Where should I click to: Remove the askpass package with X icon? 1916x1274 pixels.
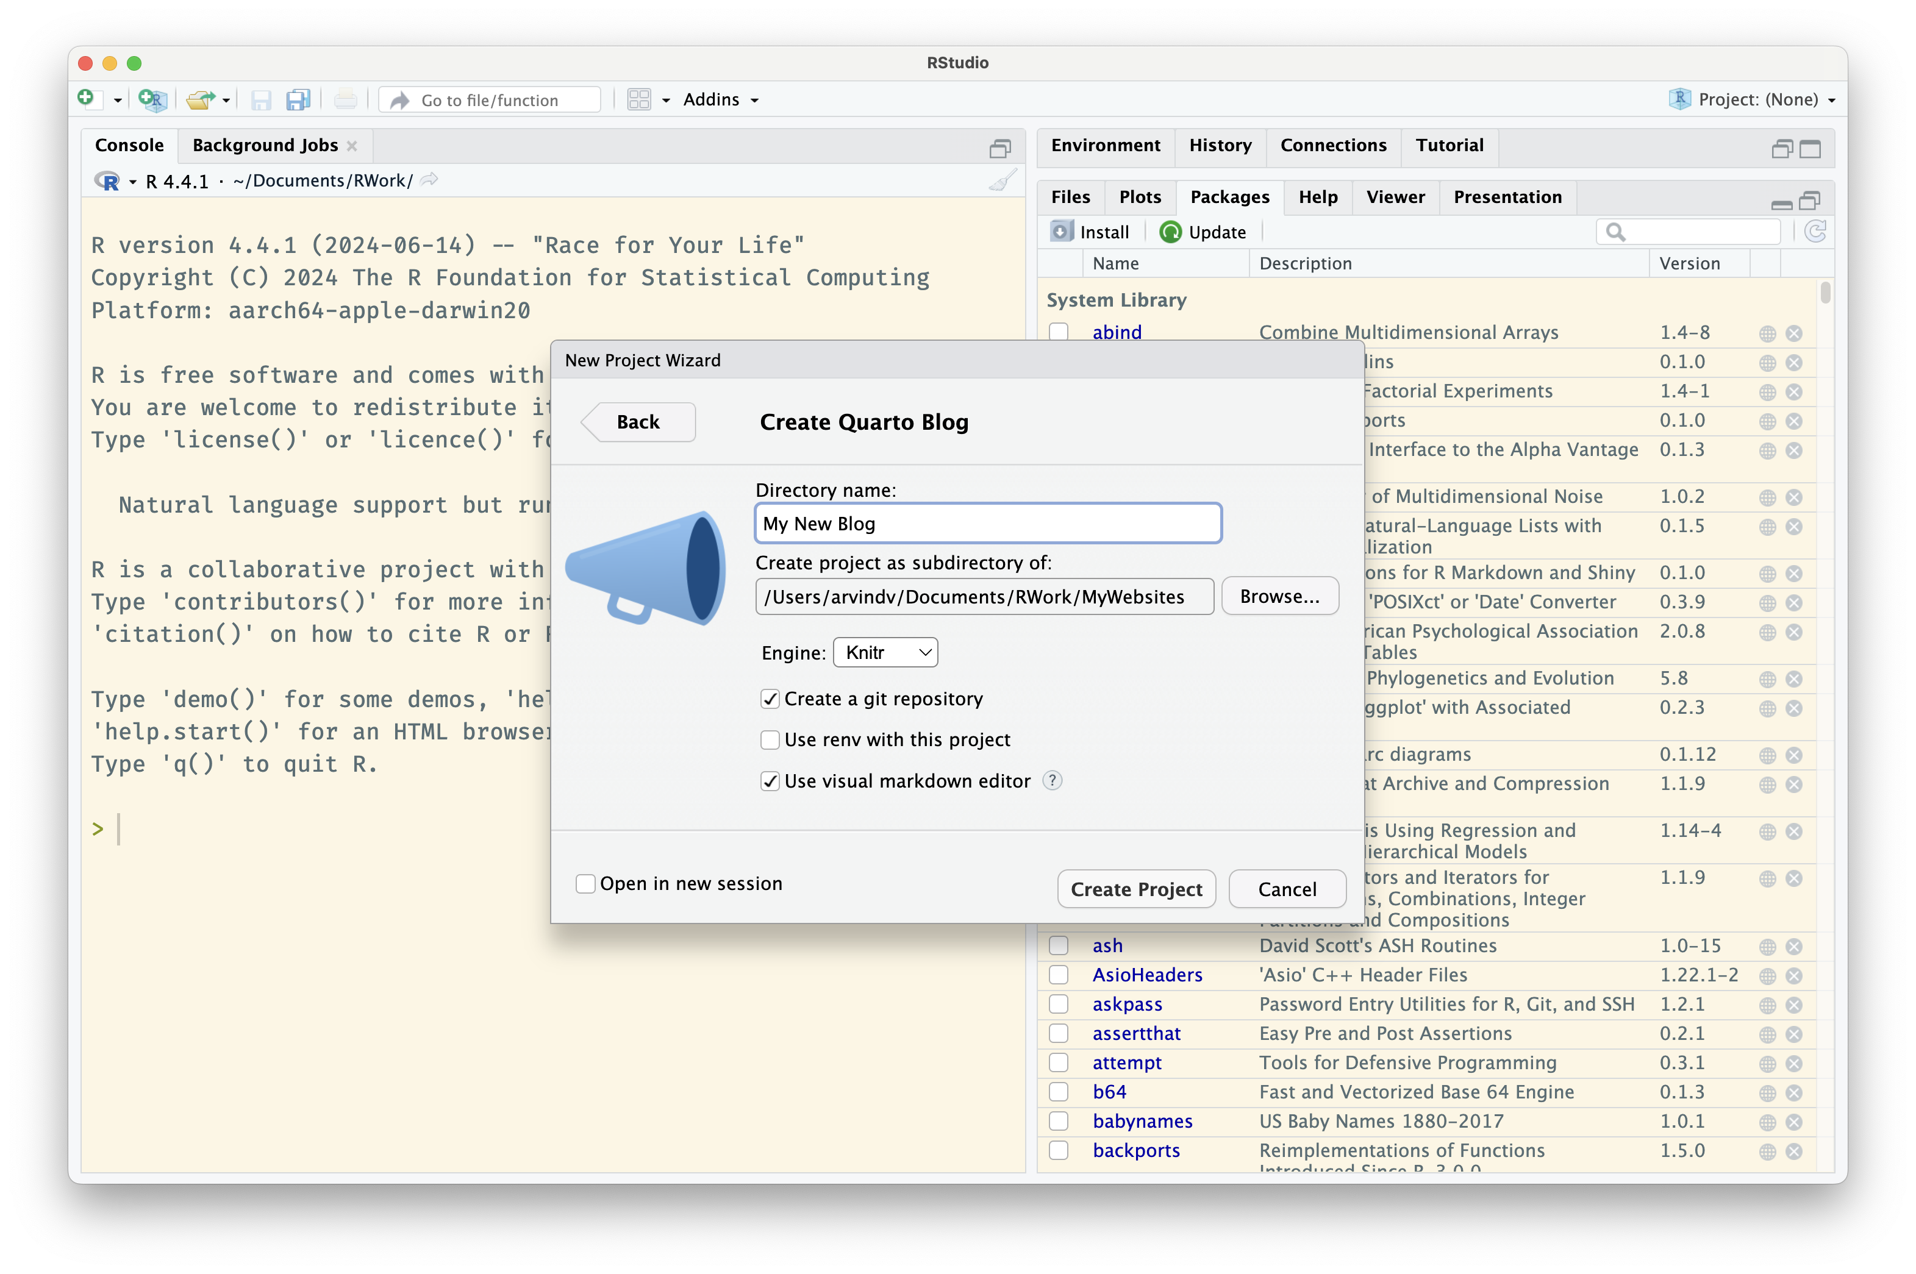tap(1794, 1005)
